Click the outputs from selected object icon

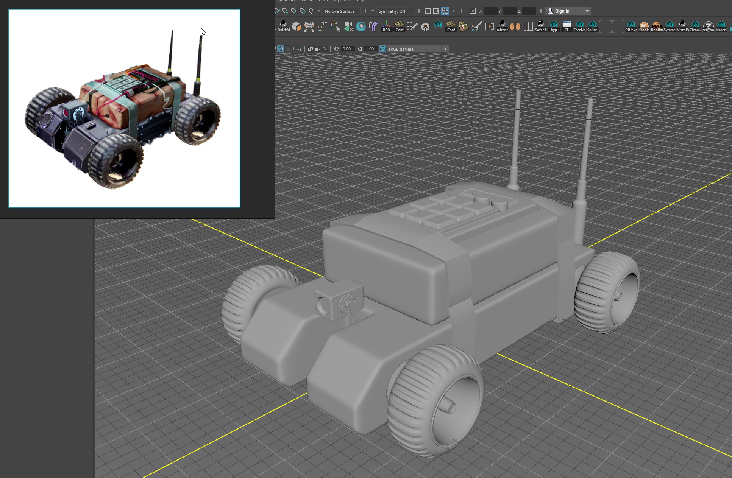[x=436, y=11]
